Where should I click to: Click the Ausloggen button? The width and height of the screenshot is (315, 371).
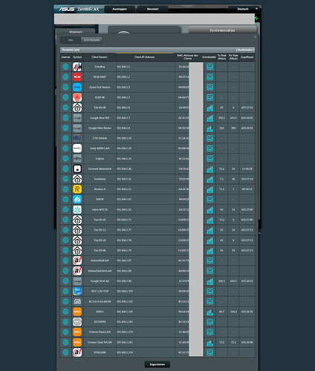coord(120,9)
